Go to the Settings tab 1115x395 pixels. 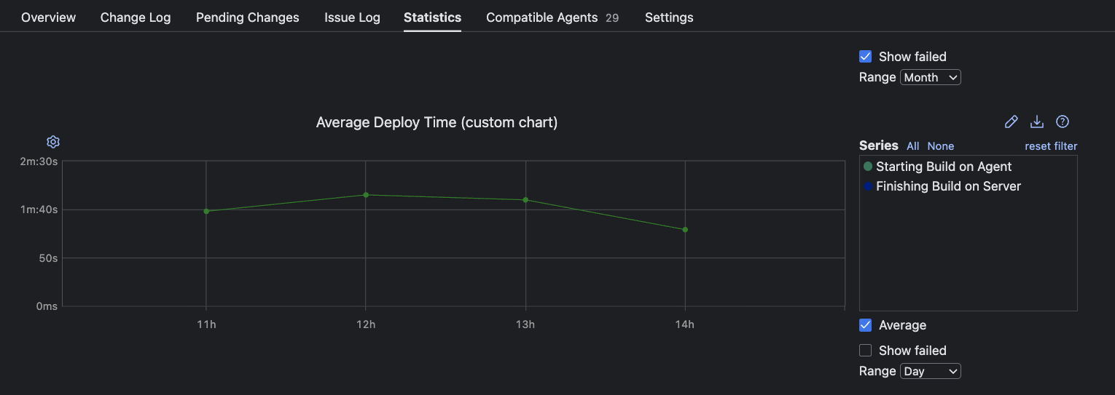click(669, 17)
